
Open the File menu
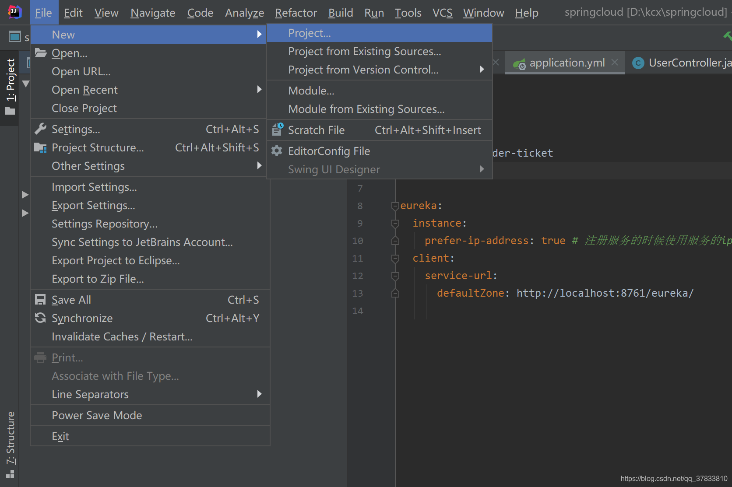click(x=43, y=13)
